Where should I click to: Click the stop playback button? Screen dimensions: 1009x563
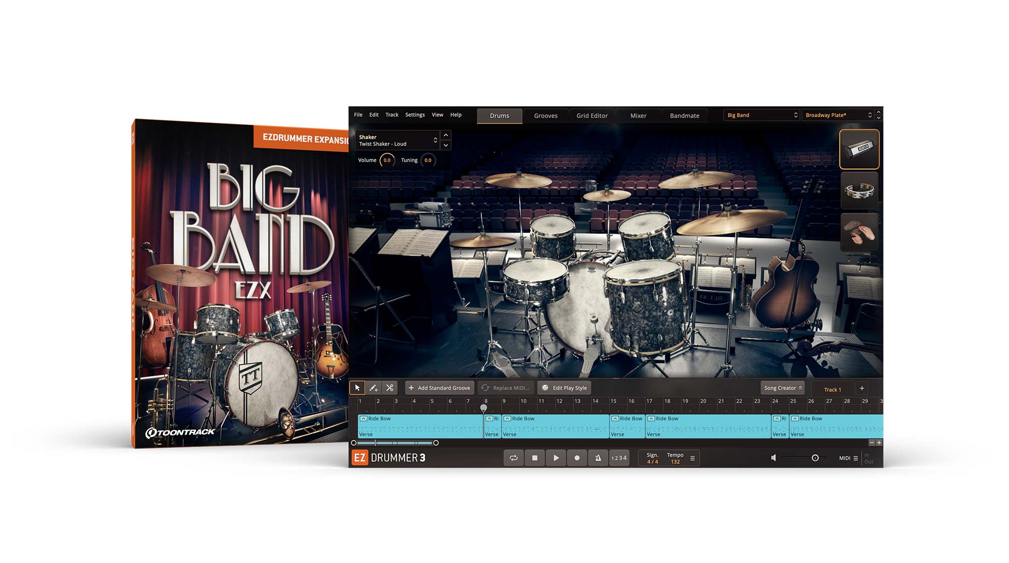click(535, 458)
